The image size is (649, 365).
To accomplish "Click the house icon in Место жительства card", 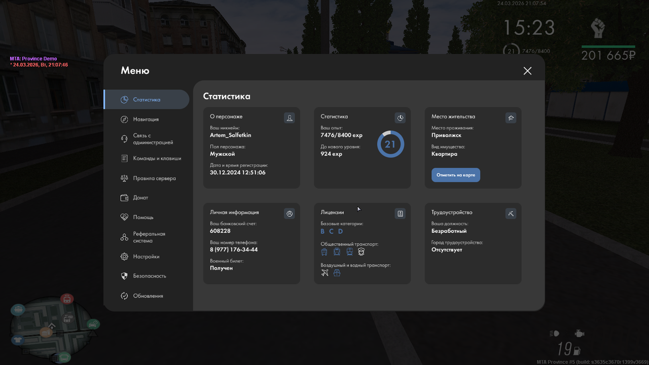I will (x=511, y=118).
